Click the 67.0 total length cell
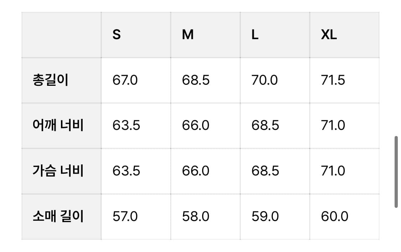 [x=125, y=80]
